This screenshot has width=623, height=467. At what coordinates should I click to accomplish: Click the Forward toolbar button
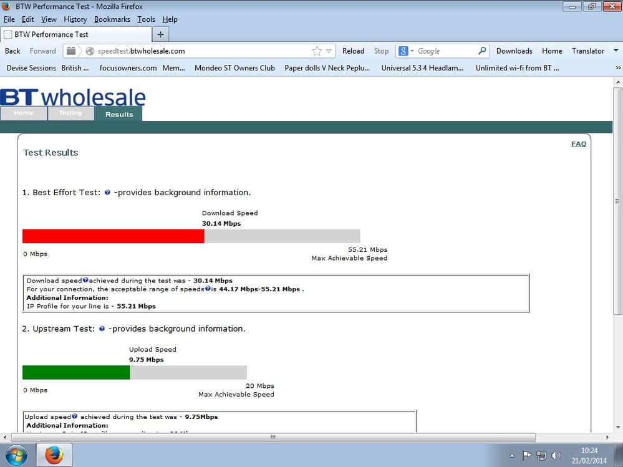[42, 51]
